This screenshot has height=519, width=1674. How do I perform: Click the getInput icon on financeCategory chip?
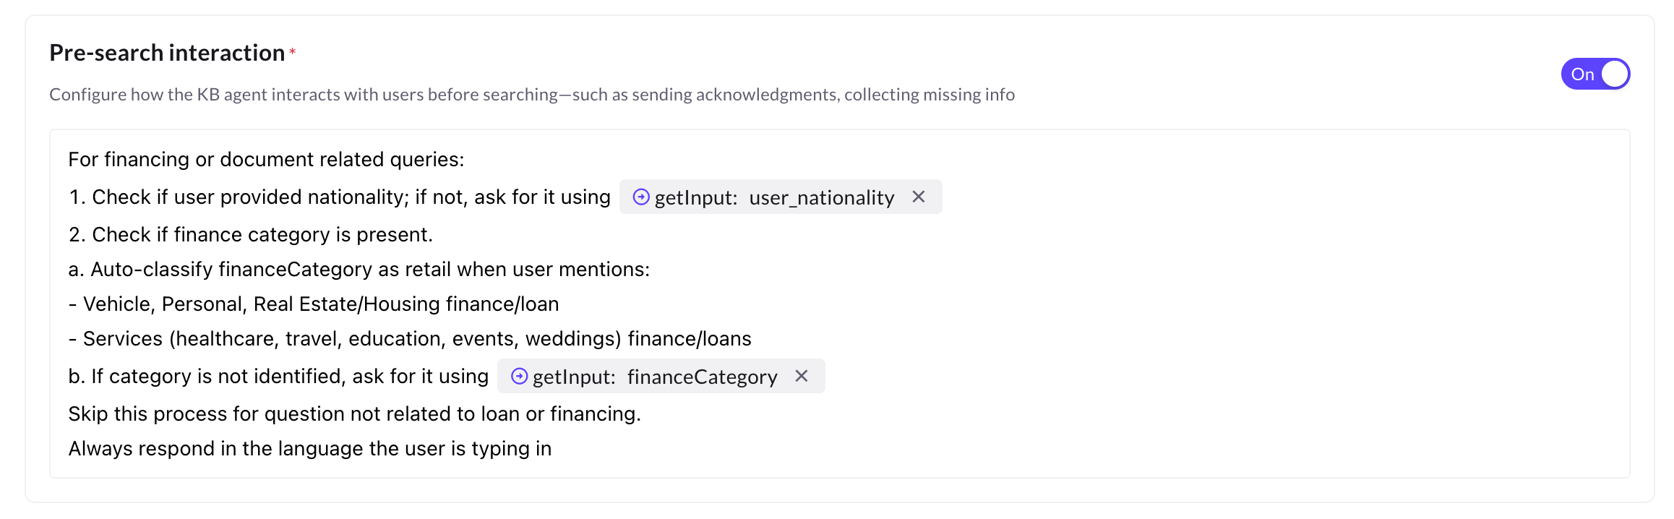click(x=519, y=376)
